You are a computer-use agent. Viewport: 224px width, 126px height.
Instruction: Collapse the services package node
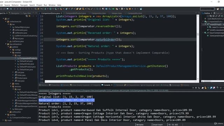[x=11, y=86]
